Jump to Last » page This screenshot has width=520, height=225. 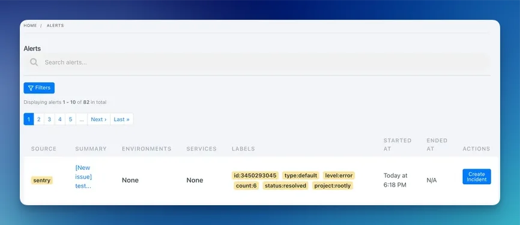click(122, 119)
